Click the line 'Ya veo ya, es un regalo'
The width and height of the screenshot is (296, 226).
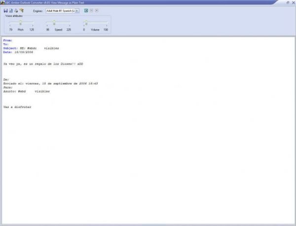tap(43, 64)
